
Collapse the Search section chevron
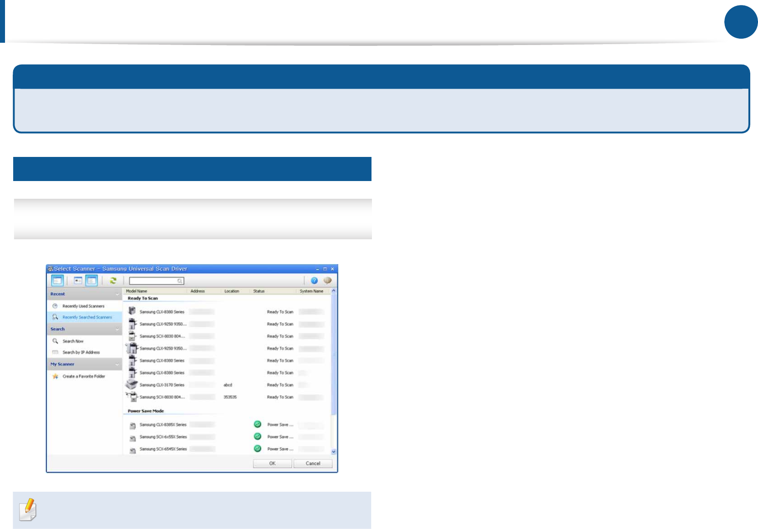(117, 329)
